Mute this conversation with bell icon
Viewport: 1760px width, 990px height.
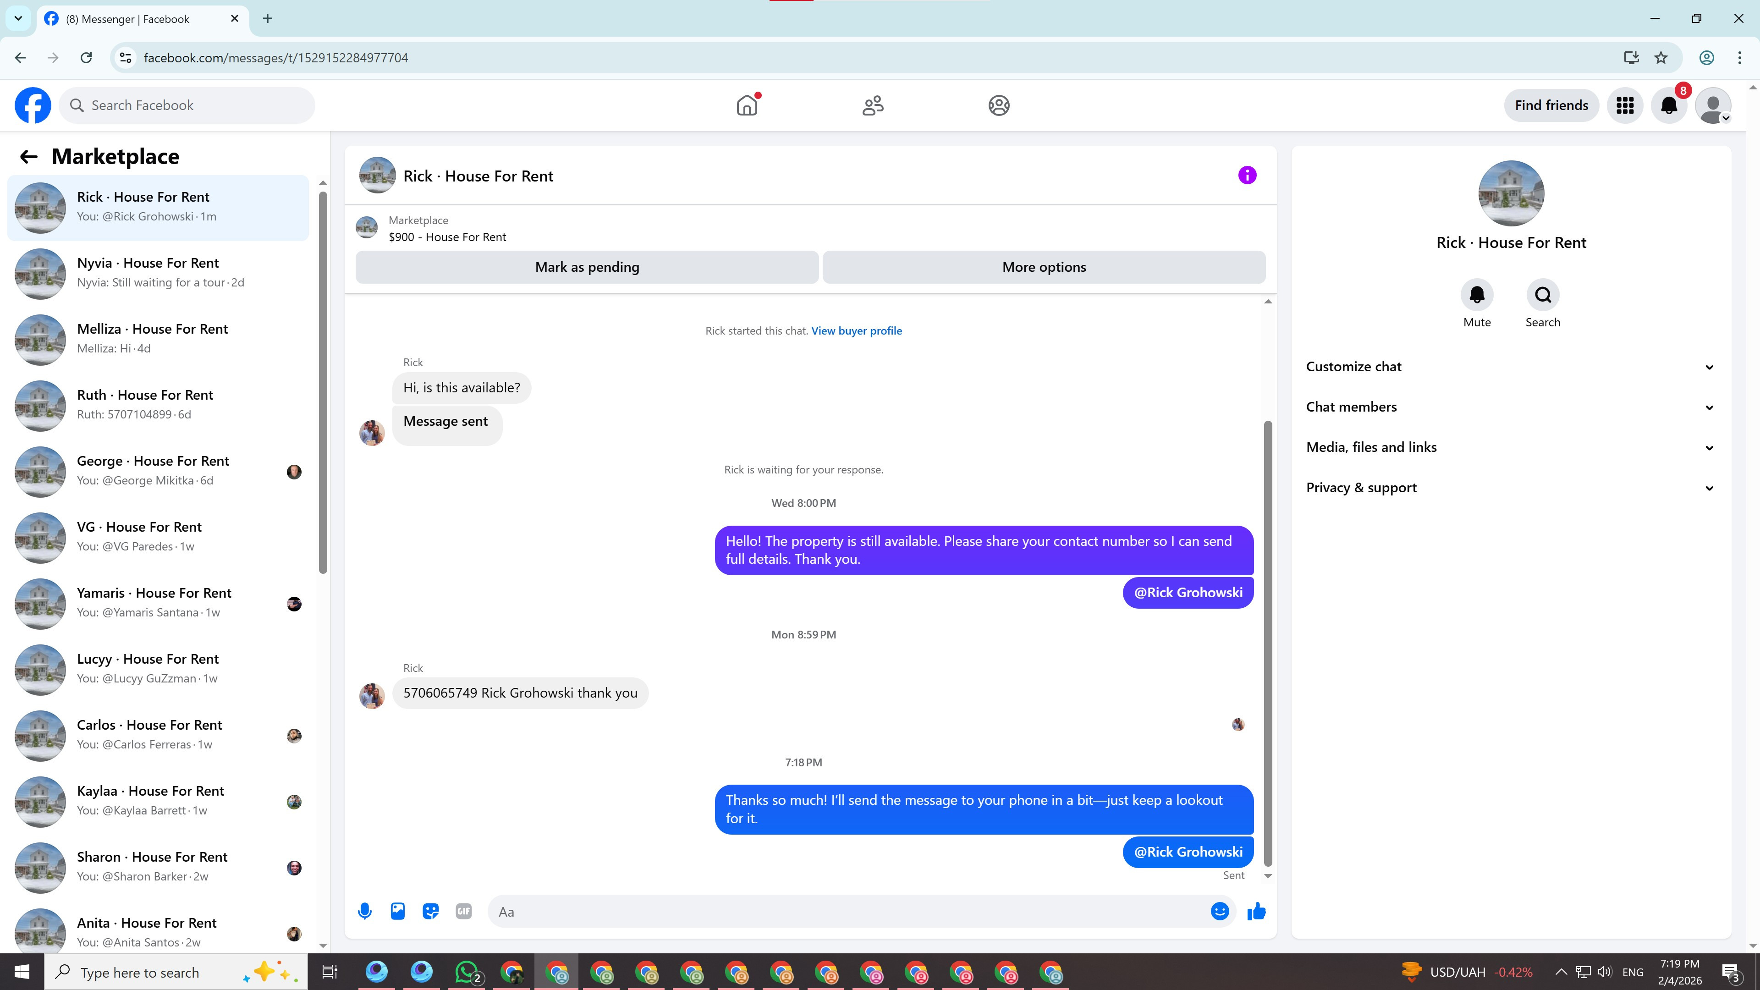pyautogui.click(x=1476, y=295)
